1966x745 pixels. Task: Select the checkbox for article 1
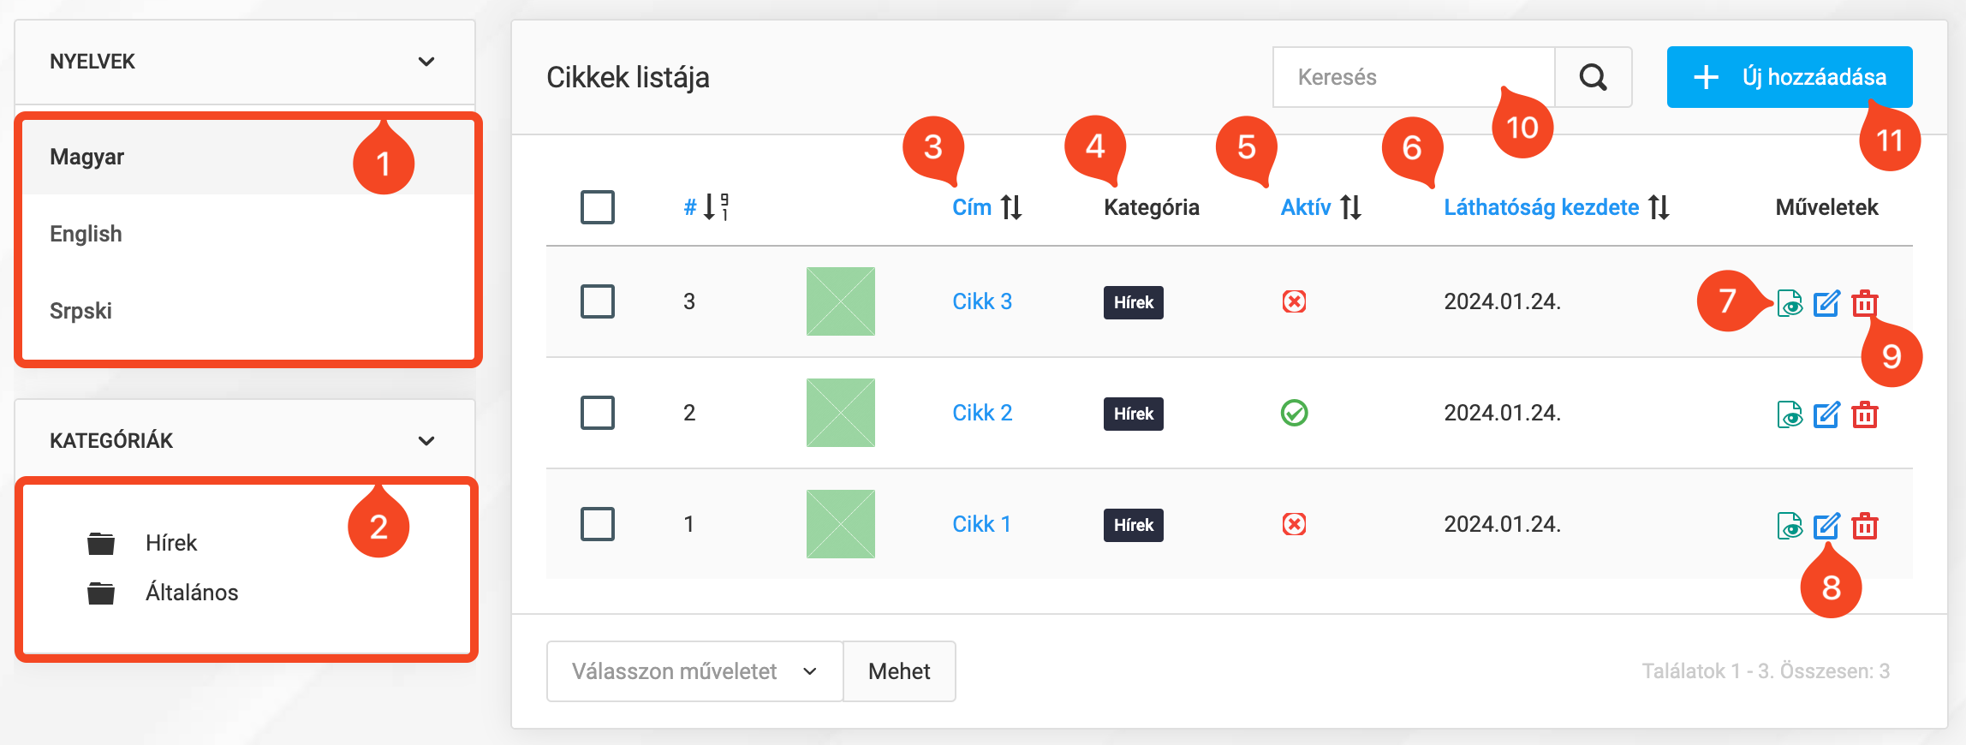598,524
